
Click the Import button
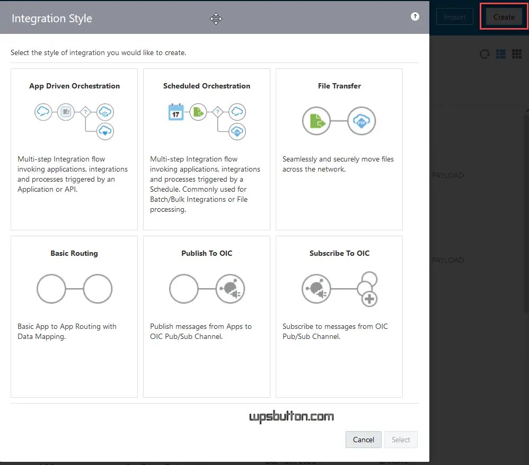point(454,16)
